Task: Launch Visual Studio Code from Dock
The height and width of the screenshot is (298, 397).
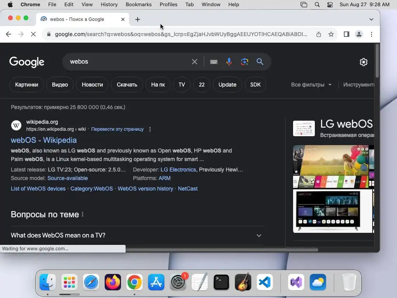Action: pyautogui.click(x=264, y=282)
